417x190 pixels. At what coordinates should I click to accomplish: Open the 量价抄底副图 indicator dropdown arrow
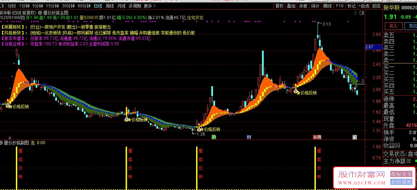click(2, 142)
